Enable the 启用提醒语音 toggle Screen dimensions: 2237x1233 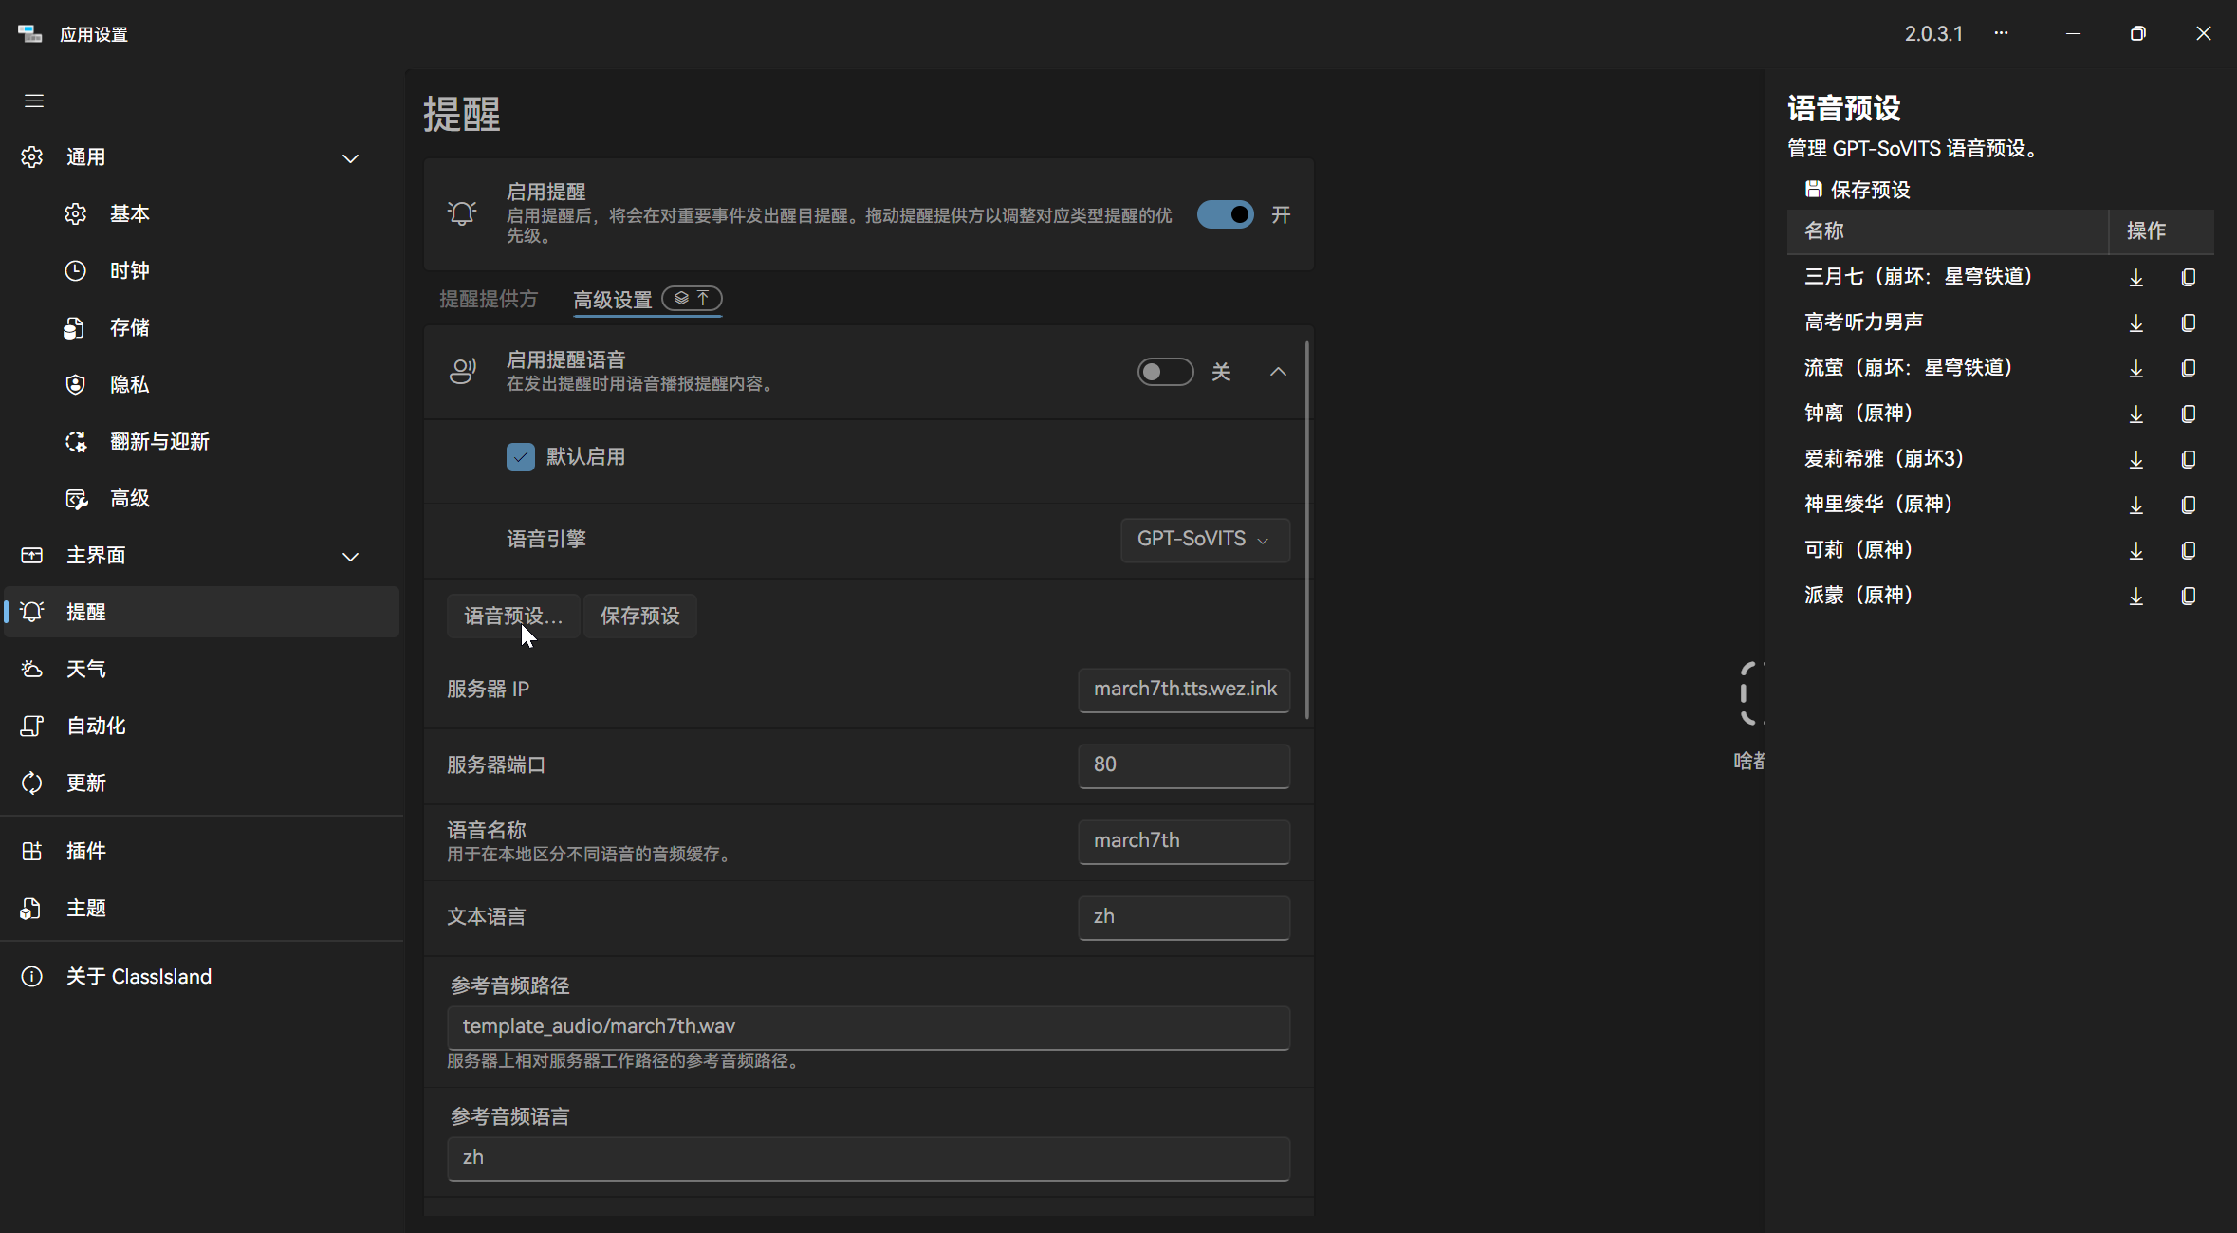click(1165, 372)
